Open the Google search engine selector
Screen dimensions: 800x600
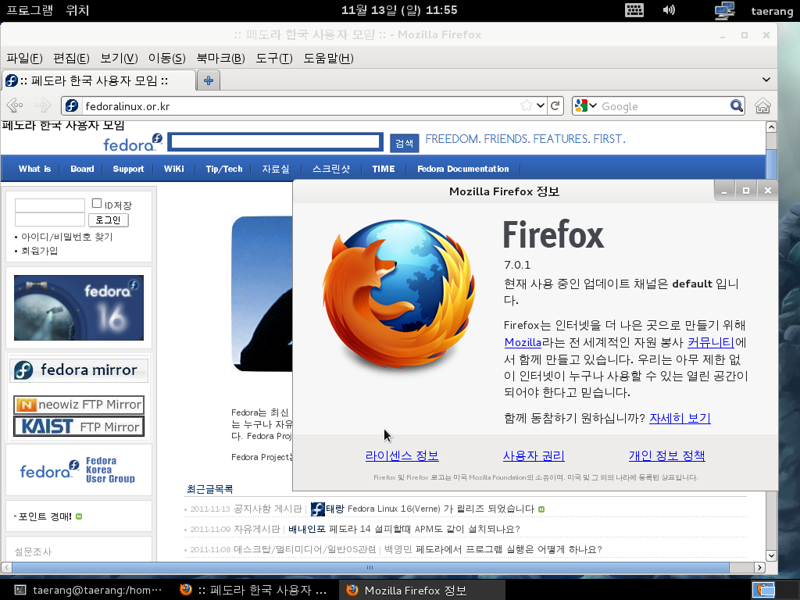click(586, 105)
